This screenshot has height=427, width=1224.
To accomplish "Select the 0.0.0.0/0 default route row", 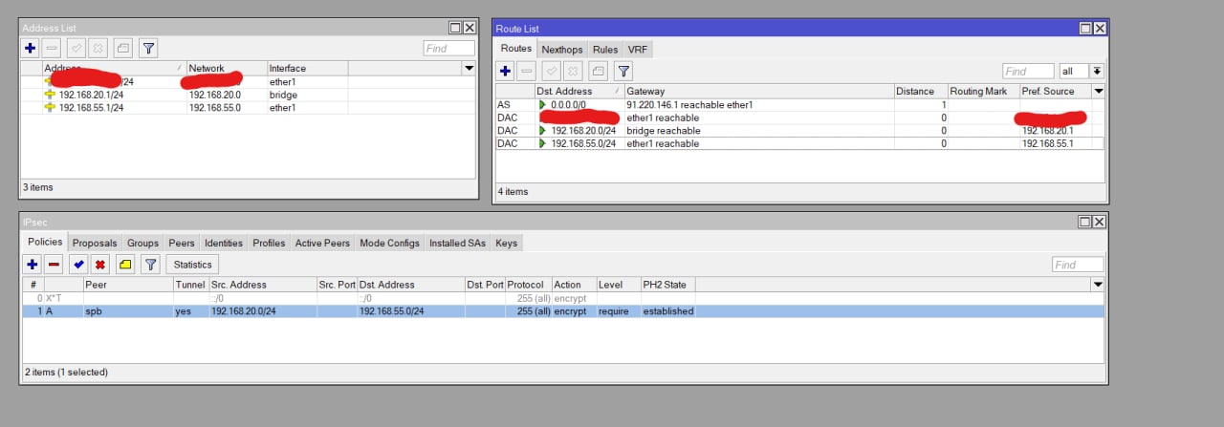I will (x=799, y=105).
